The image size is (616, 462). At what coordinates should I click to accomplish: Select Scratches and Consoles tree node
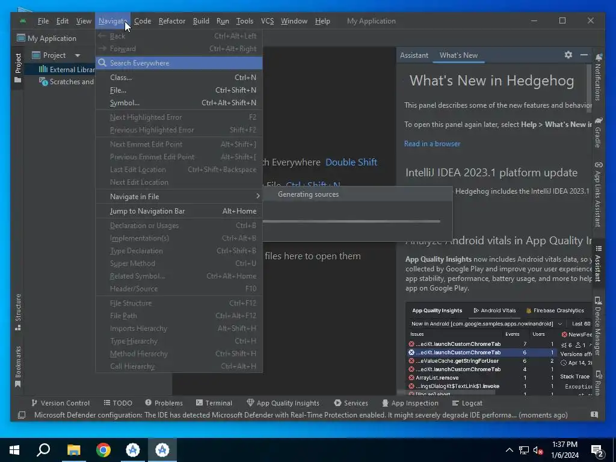pyautogui.click(x=67, y=82)
